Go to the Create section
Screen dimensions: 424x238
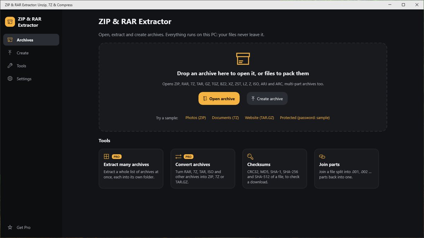point(31,53)
